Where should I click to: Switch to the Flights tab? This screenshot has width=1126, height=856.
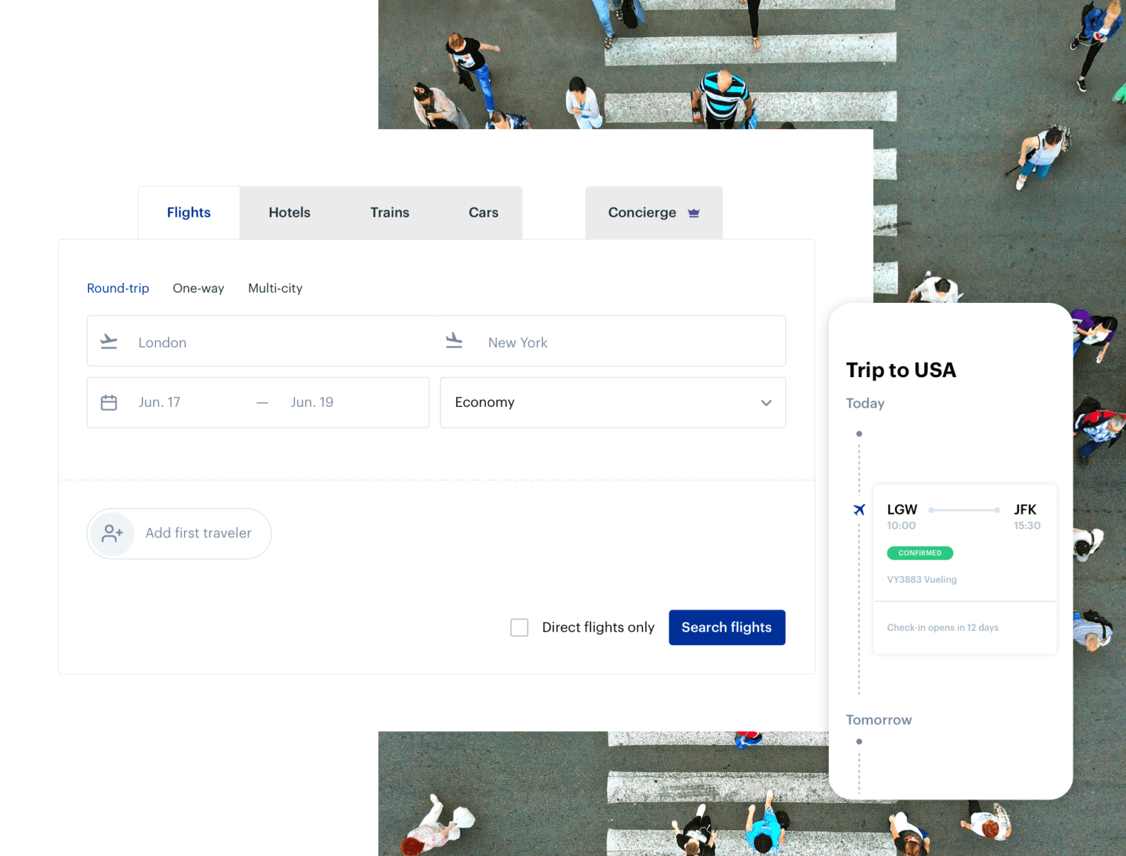coord(189,212)
